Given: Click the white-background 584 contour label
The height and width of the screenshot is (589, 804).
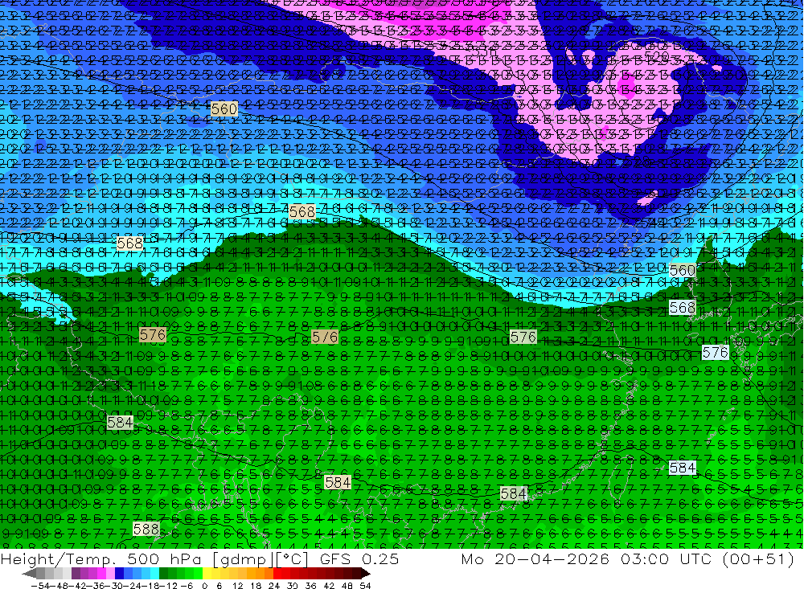Looking at the screenshot, I should (683, 468).
